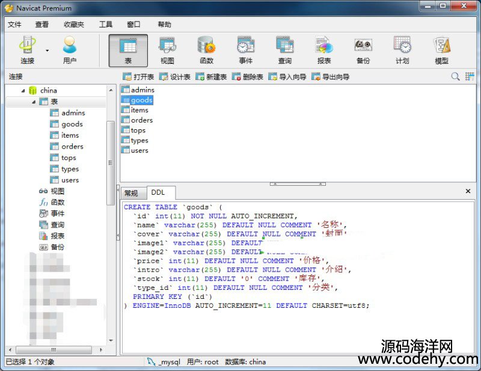Screen dimensions: 481x371
Task: Click the Backup (备份) toolbar icon
Action: click(x=363, y=49)
